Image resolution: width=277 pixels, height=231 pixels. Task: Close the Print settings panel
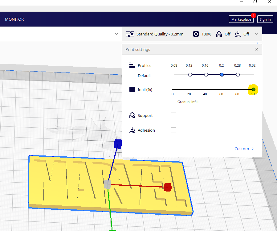pos(256,49)
